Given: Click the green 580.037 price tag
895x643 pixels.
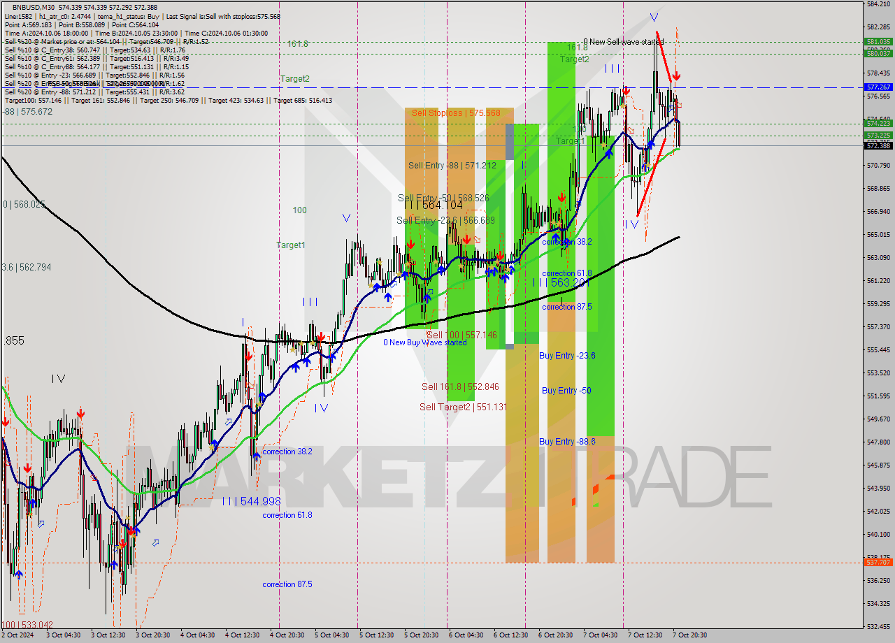Looking at the screenshot, I should [x=879, y=53].
